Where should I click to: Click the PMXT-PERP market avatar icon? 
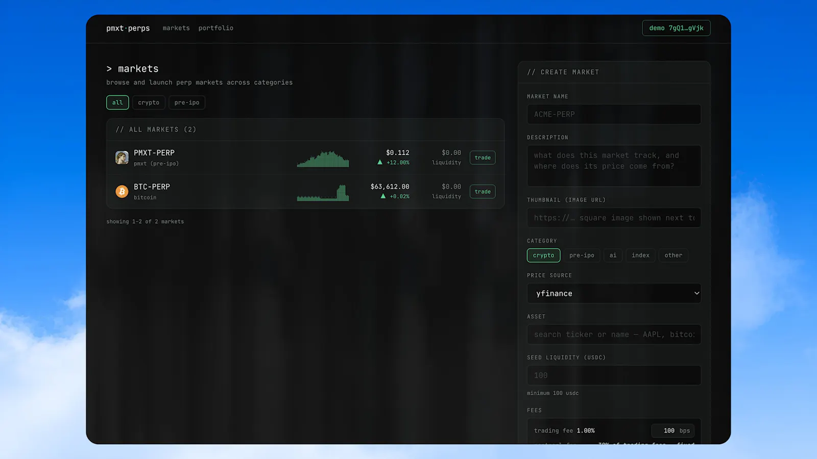pyautogui.click(x=122, y=158)
